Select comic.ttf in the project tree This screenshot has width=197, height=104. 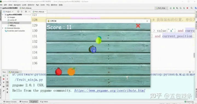pyautogui.click(x=12, y=20)
